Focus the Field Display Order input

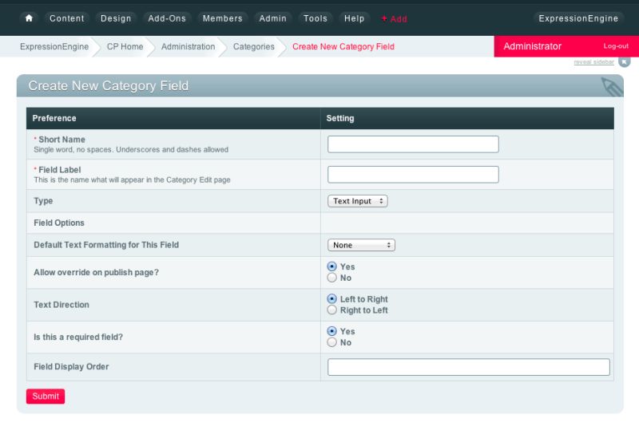[469, 367]
